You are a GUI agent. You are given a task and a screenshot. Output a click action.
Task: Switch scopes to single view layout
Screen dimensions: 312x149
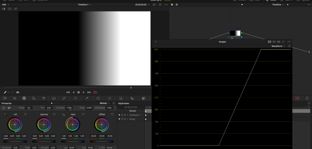click(269, 42)
